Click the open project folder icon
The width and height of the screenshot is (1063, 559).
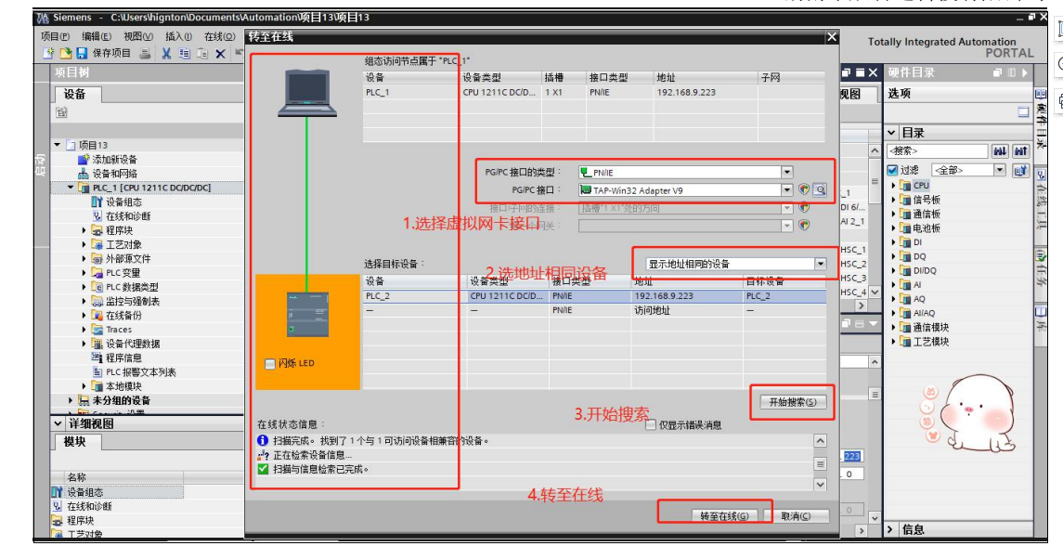66,54
